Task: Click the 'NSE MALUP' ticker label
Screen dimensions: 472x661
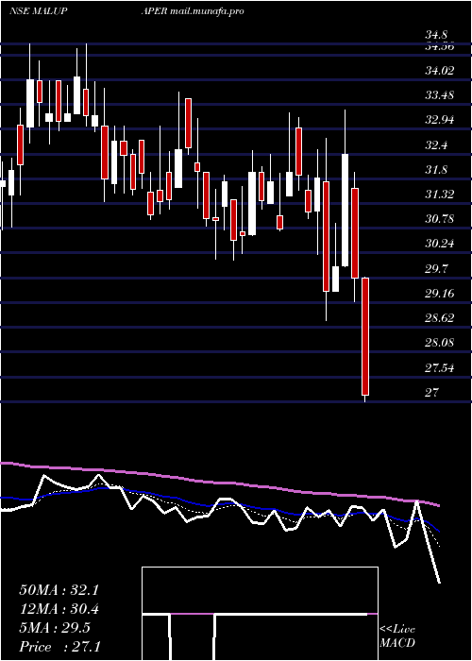Action: pos(39,11)
